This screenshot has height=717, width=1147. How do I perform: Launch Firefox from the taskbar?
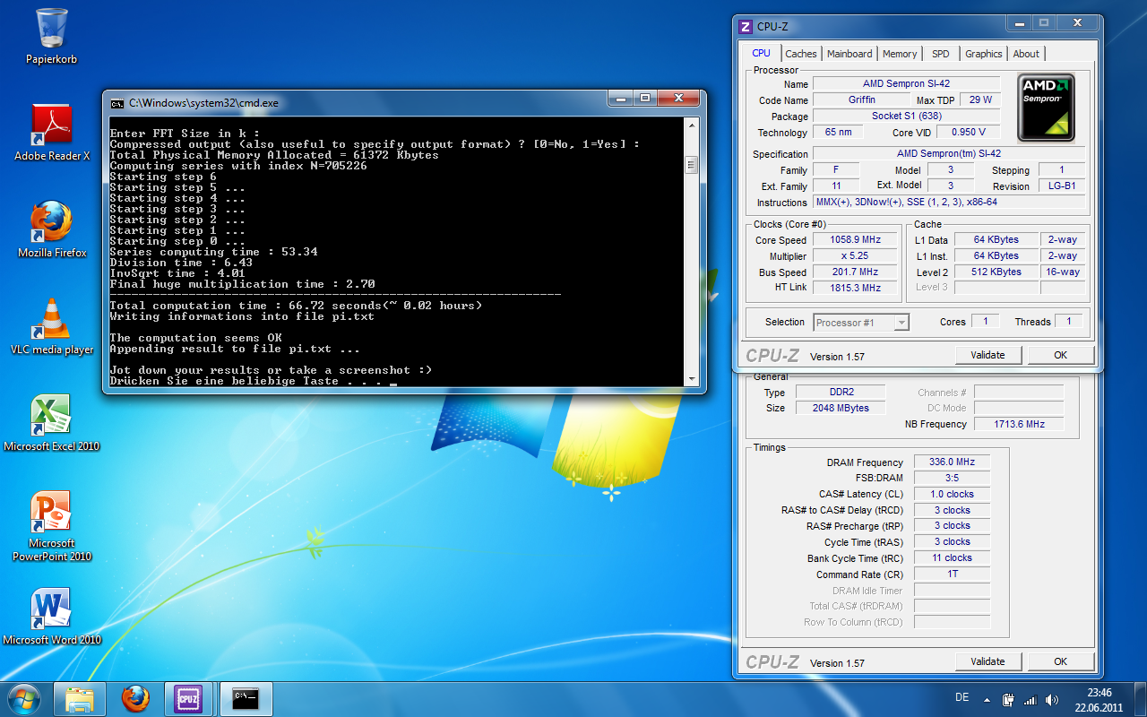click(x=135, y=698)
